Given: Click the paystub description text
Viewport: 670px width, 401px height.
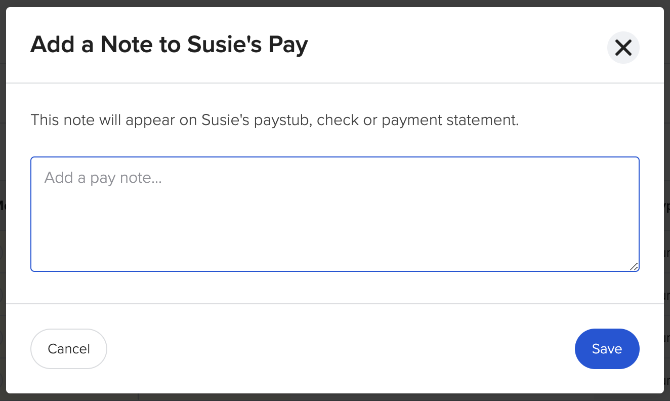Looking at the screenshot, I should [x=273, y=120].
